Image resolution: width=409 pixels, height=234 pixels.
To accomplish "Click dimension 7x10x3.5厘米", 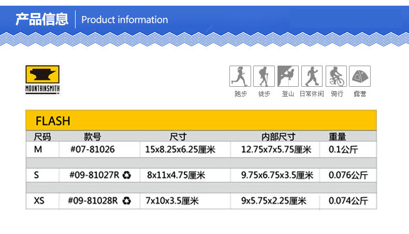I will pos(172,201).
